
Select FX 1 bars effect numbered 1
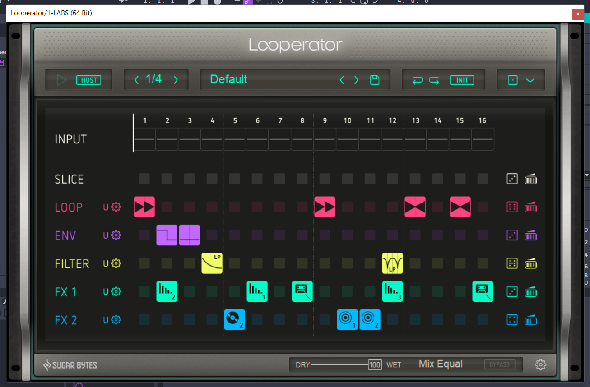pyautogui.click(x=257, y=291)
